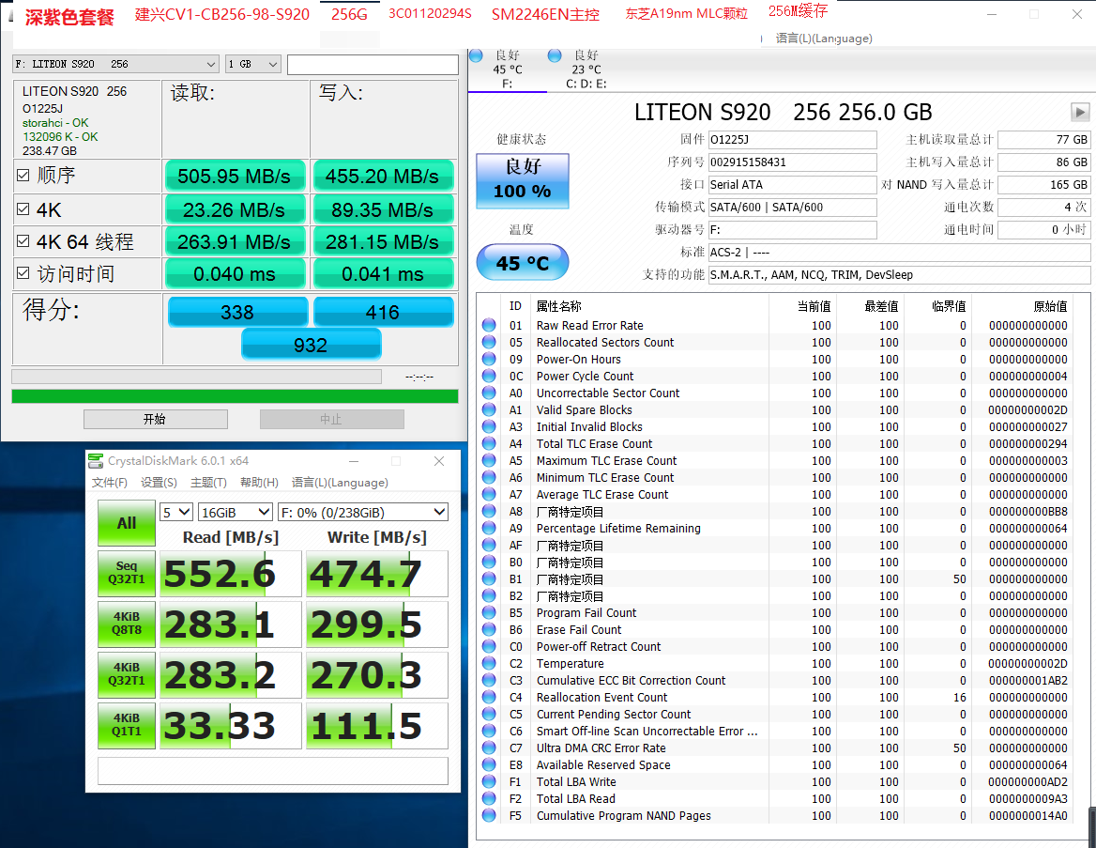The height and width of the screenshot is (848, 1096).
Task: Click the status dot for Temperature attribute row
Action: coord(489,663)
